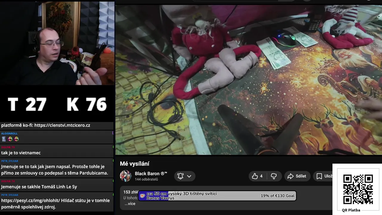Click the K 76 counter overlay
Screen dimensions: 382x215
pos(87,104)
